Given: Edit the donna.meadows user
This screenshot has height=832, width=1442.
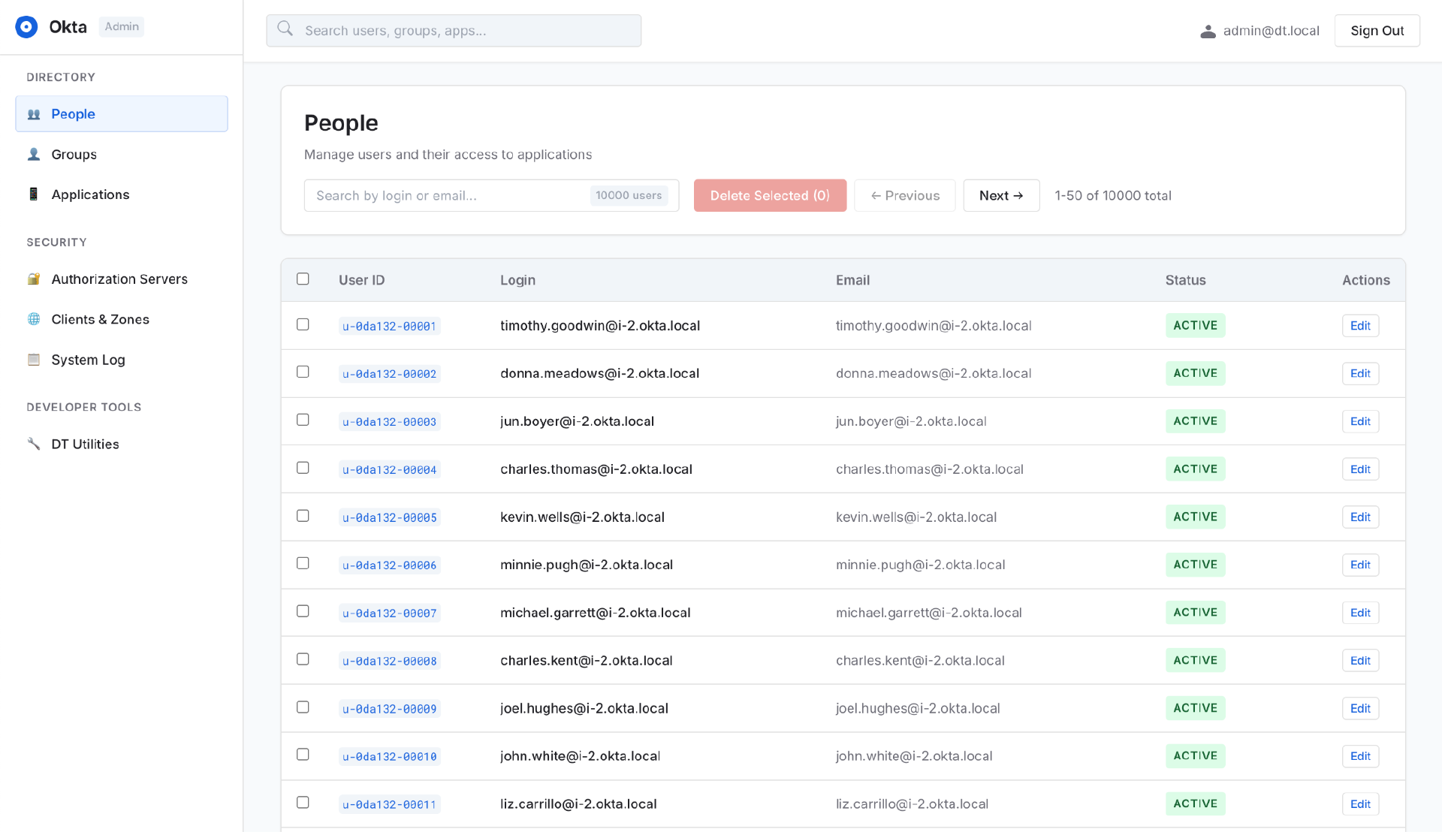Looking at the screenshot, I should pyautogui.click(x=1360, y=373).
